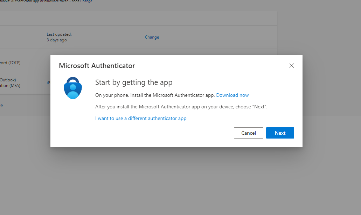Click the Next button in the dialog
Screen dimensions: 361x215
pyautogui.click(x=280, y=133)
